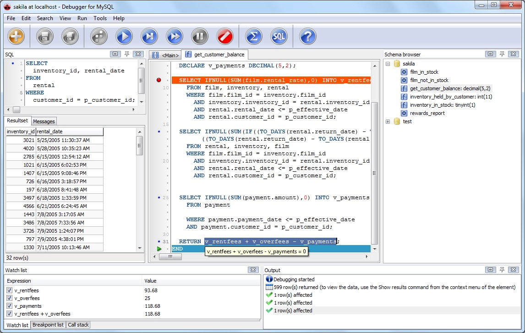This screenshot has height=333, width=525.
Task: Pin the Schema browser panel
Action: [502, 54]
